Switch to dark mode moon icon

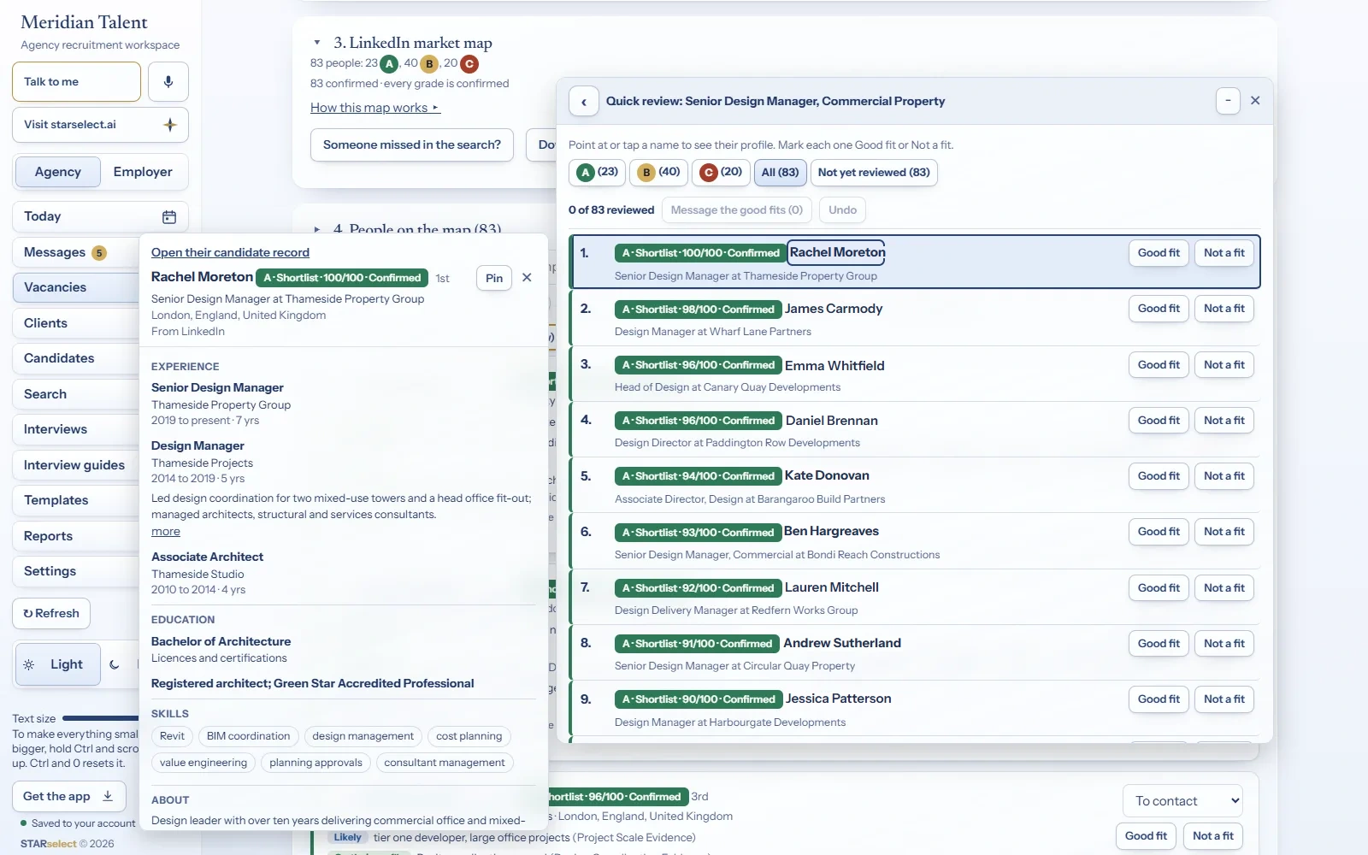pos(115,664)
